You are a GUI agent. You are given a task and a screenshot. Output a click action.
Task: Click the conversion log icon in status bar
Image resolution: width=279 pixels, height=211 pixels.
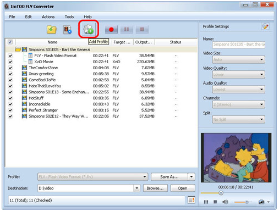coord(192,200)
